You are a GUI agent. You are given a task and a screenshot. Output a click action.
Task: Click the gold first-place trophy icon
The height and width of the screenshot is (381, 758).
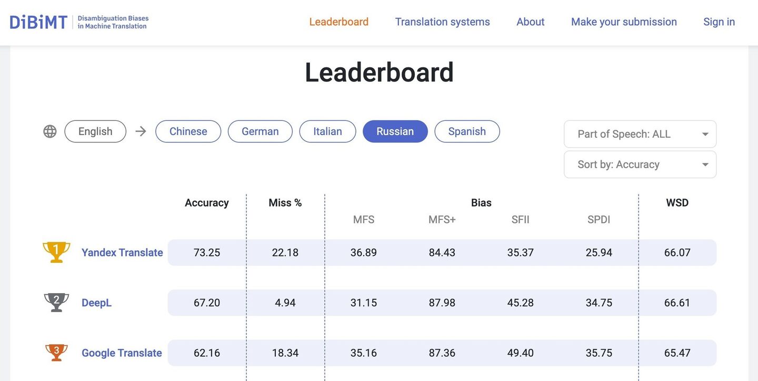[x=56, y=252]
